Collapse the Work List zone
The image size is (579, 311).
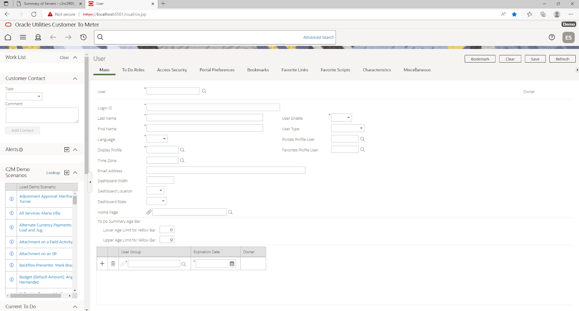(x=75, y=57)
